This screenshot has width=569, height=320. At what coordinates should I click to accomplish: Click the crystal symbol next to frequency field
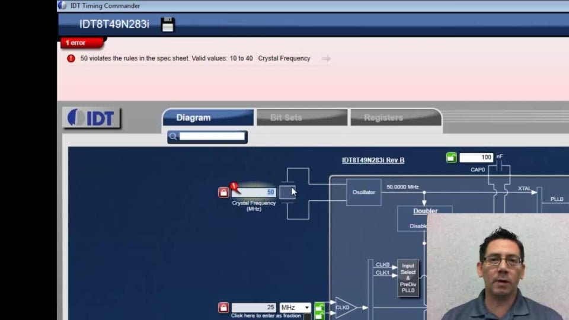pyautogui.click(x=287, y=192)
